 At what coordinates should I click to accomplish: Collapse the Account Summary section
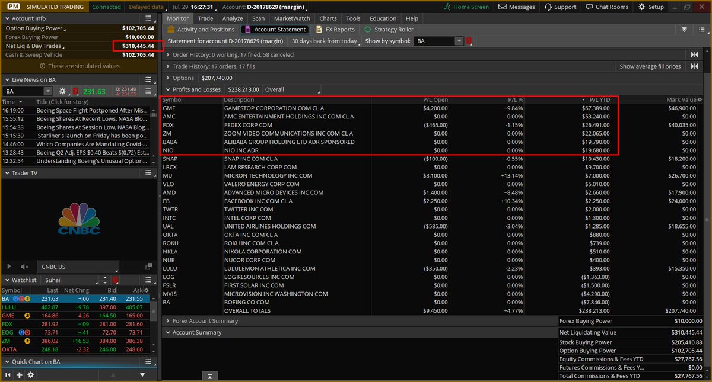point(167,332)
